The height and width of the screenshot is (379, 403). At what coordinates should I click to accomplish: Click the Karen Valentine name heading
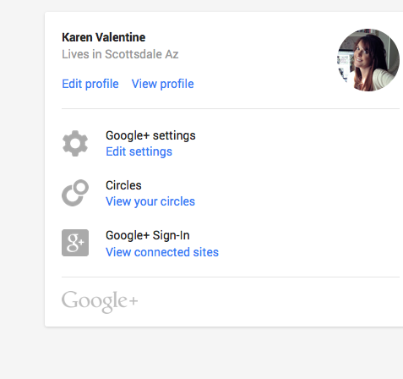pyautogui.click(x=103, y=37)
